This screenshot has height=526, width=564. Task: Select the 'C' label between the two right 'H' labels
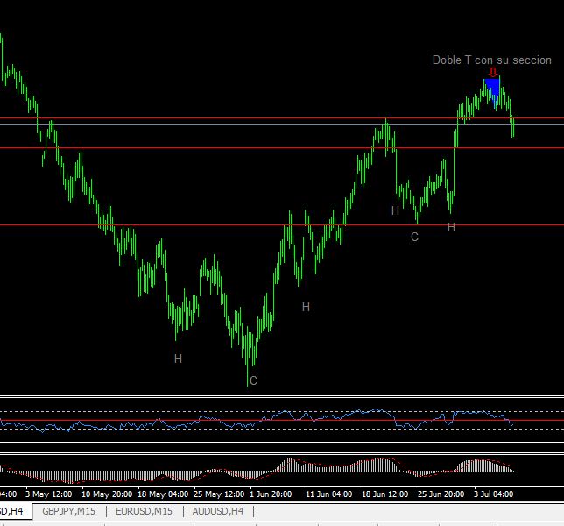[x=414, y=237]
